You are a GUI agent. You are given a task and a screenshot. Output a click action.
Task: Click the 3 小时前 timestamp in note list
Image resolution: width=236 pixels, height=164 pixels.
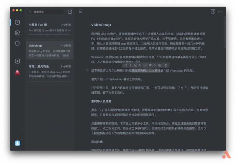66,25
